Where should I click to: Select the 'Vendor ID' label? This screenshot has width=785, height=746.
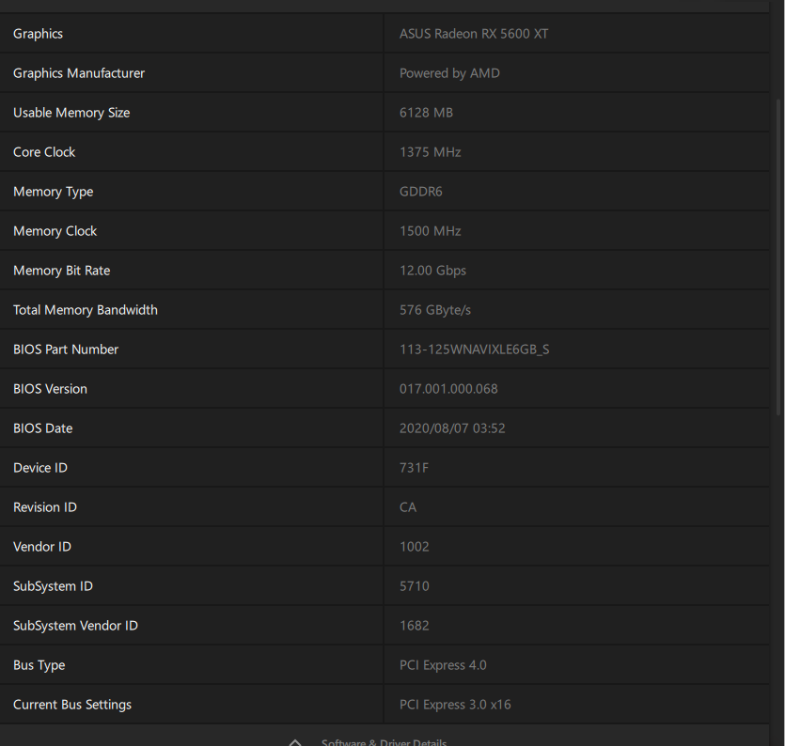click(42, 547)
